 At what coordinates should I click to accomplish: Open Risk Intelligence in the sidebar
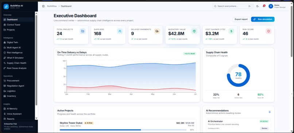(18, 53)
